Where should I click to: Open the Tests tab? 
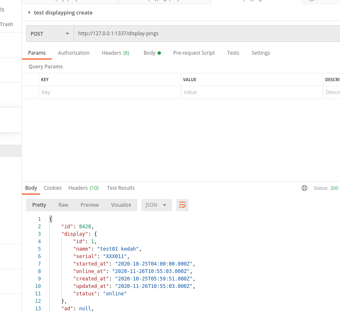tap(233, 53)
